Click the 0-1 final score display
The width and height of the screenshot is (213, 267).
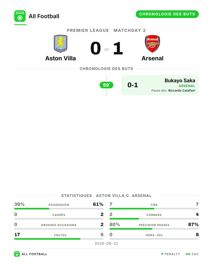tap(106, 49)
